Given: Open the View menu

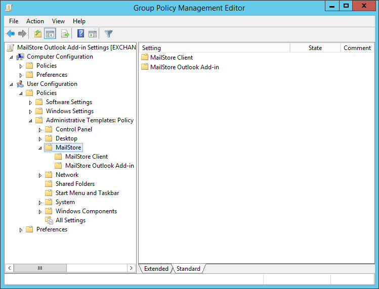Looking at the screenshot, I should click(x=58, y=21).
